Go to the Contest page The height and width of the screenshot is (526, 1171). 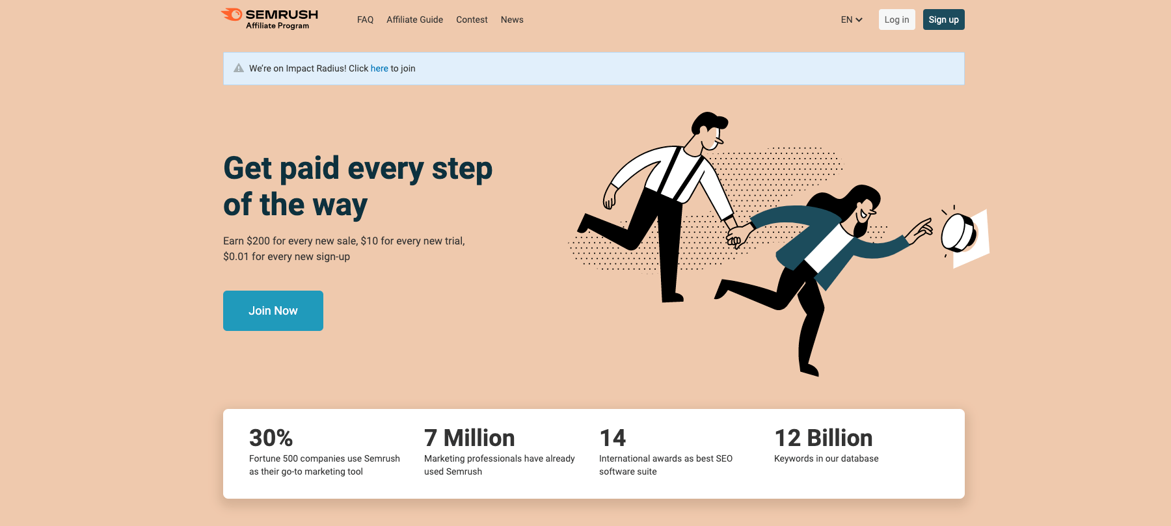tap(472, 20)
